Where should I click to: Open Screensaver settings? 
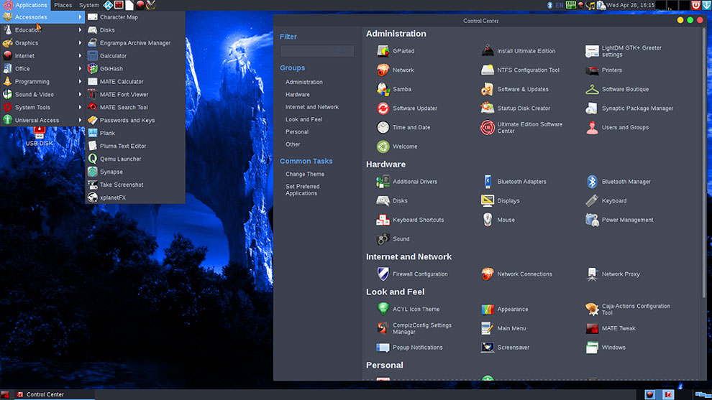[x=506, y=347]
